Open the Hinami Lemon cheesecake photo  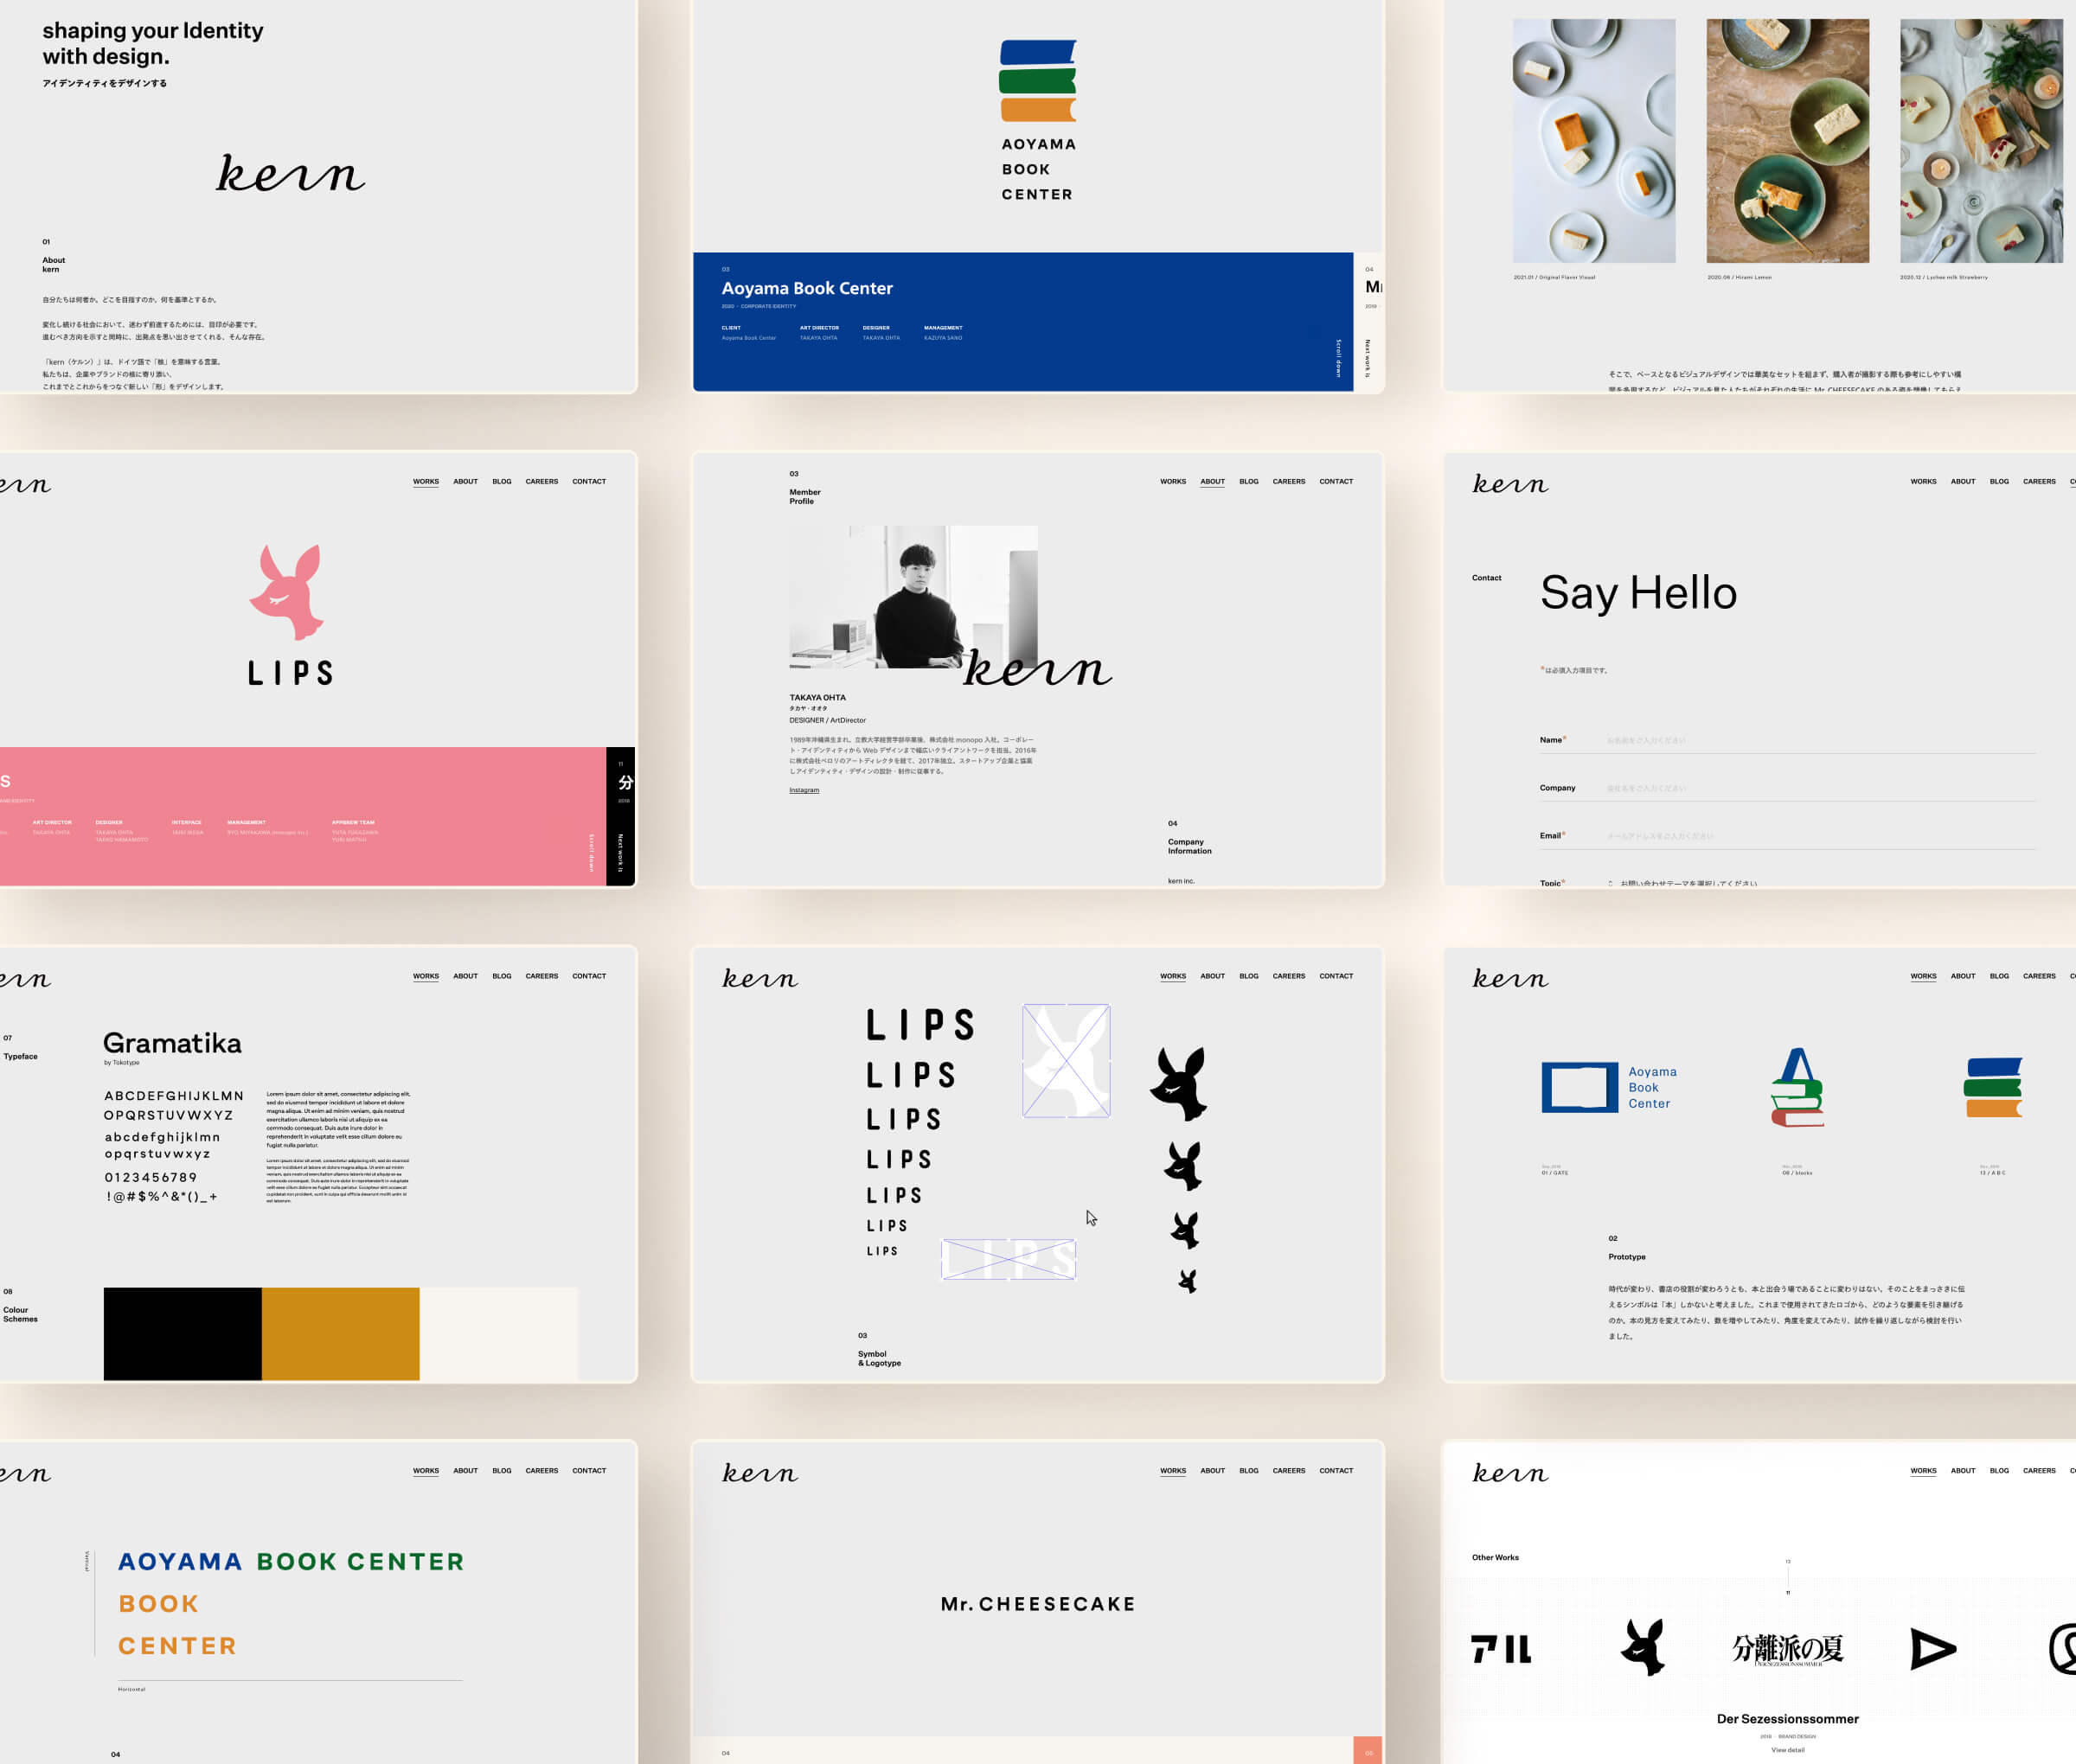coord(1788,141)
